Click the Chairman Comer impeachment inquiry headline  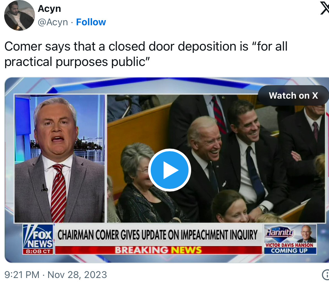click(x=157, y=235)
